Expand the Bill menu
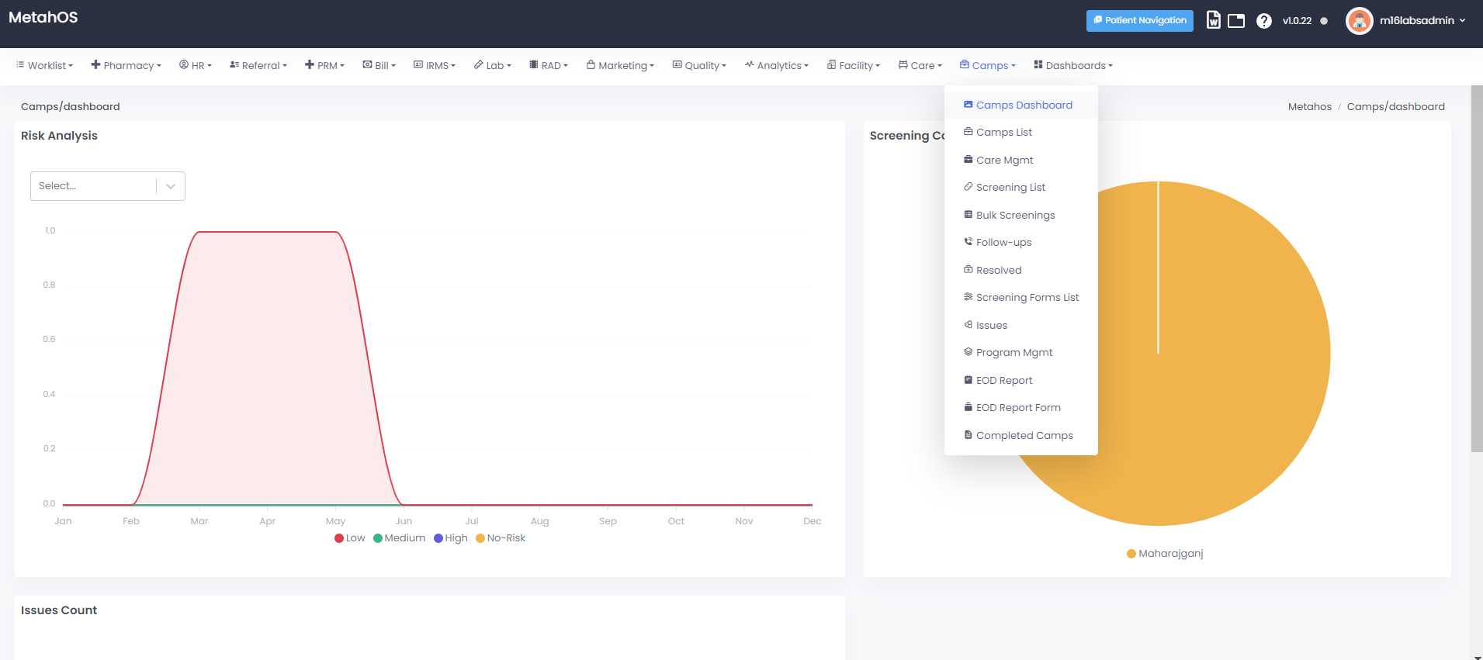This screenshot has height=660, width=1483. (379, 65)
